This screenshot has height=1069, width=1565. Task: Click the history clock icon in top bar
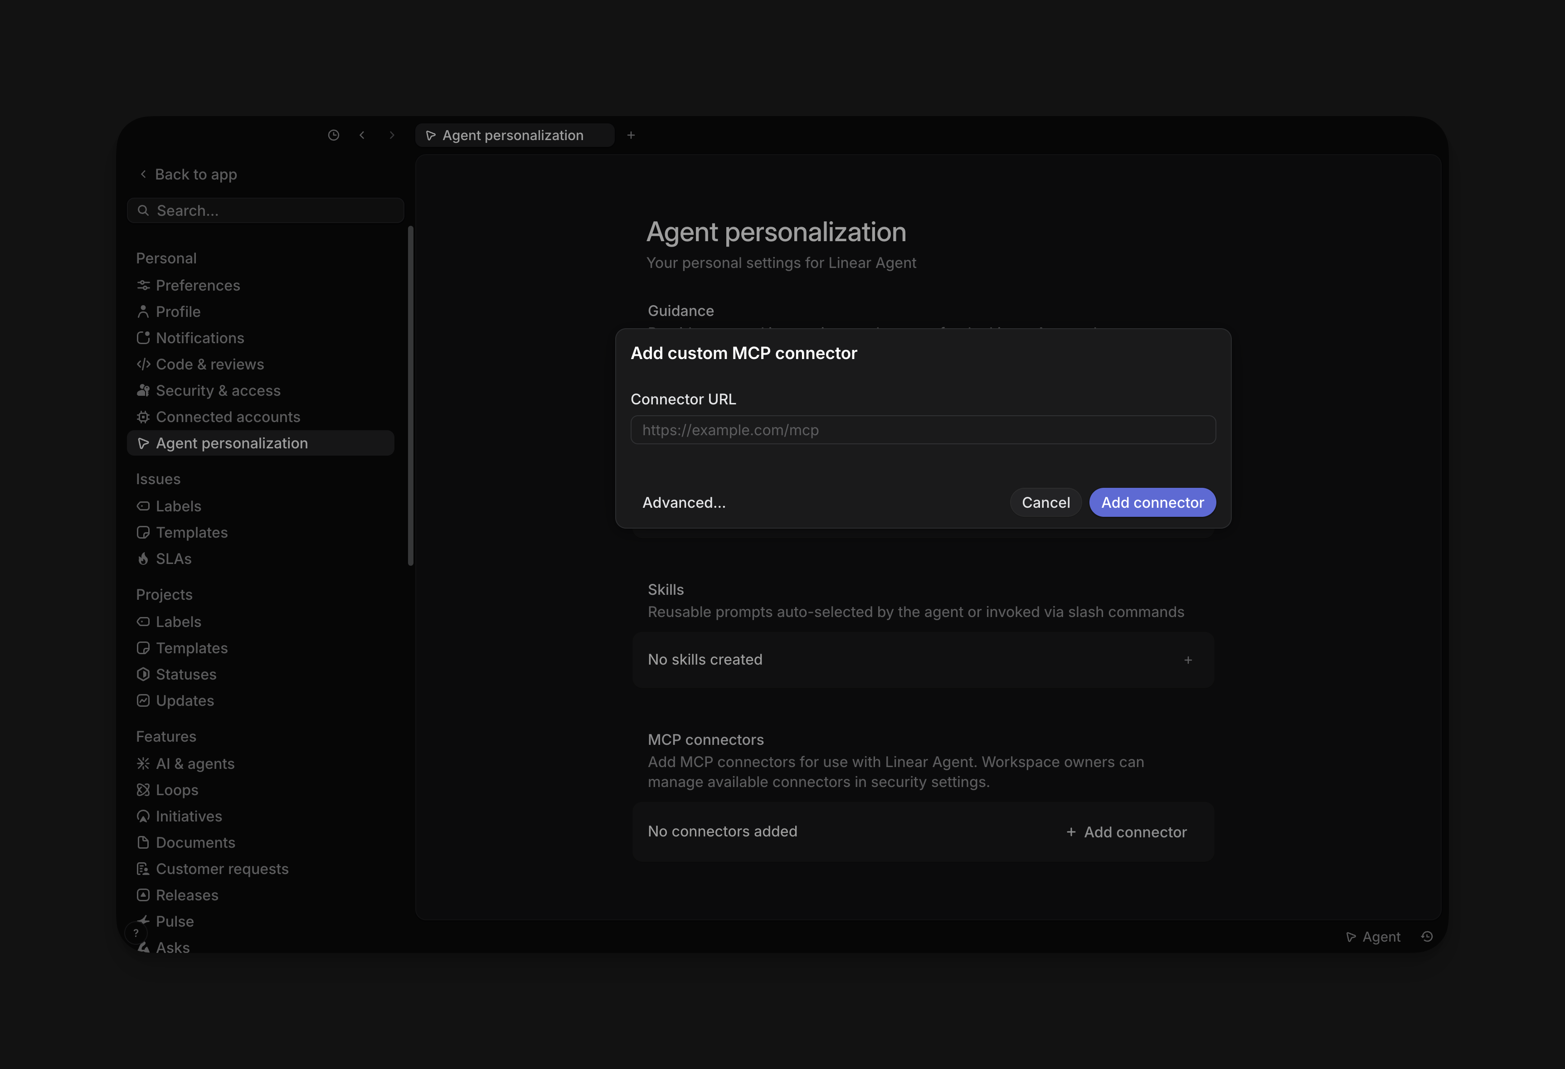[x=333, y=136]
